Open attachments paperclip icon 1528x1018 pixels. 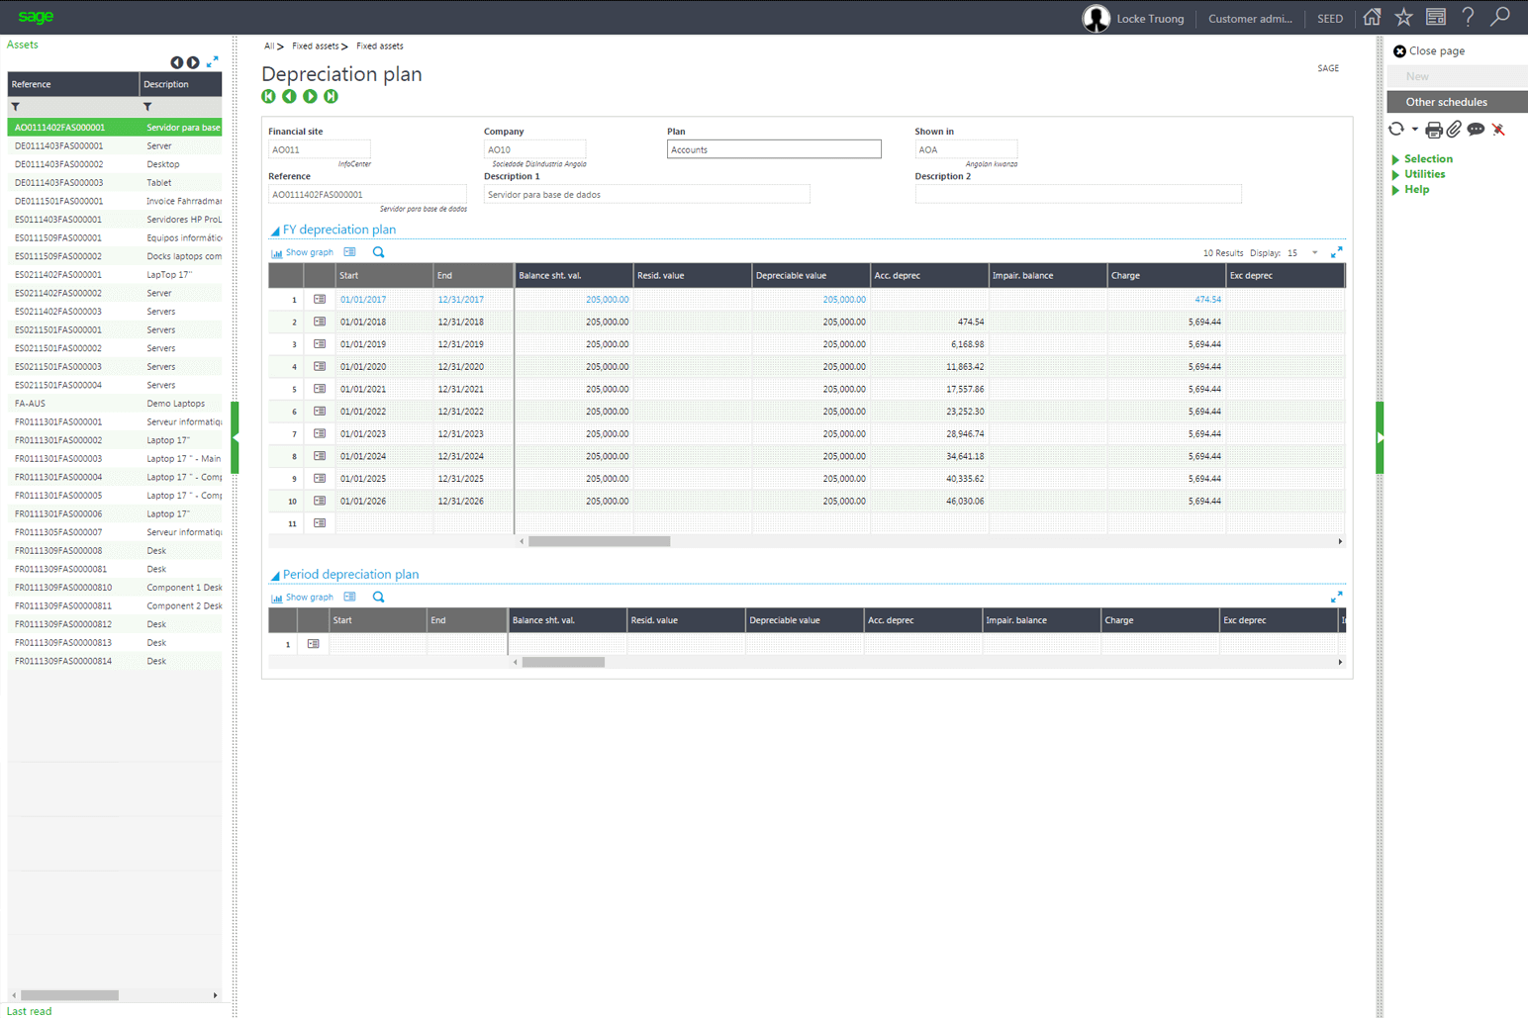[1454, 130]
